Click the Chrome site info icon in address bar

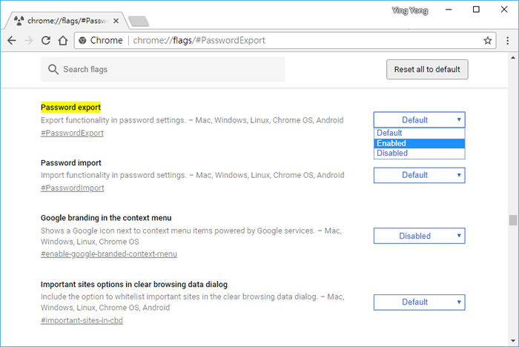tap(82, 40)
